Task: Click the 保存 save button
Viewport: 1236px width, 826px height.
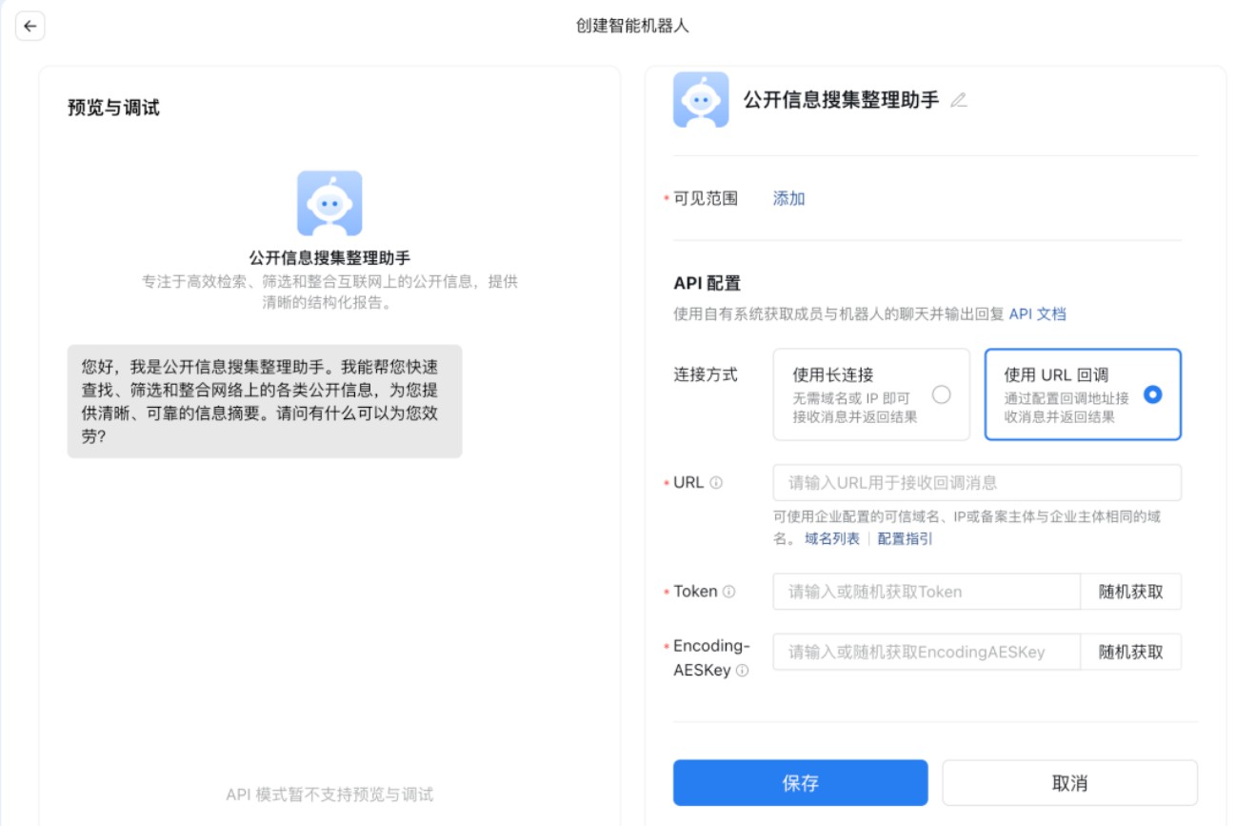Action: tap(800, 782)
